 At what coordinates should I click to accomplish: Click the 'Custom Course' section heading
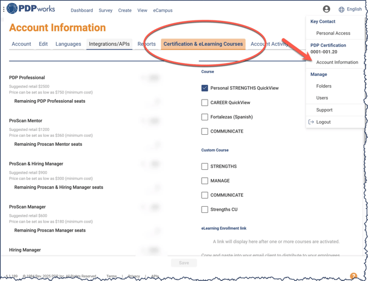[x=215, y=150]
